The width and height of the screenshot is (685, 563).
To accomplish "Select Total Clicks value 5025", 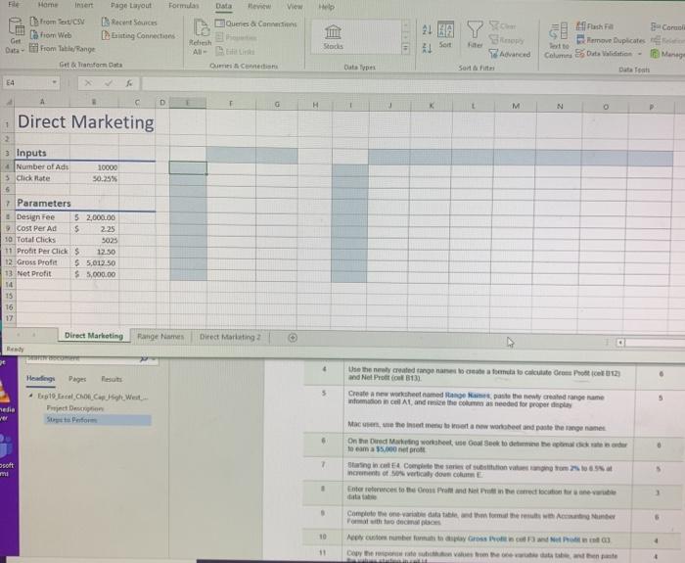I will (95, 240).
